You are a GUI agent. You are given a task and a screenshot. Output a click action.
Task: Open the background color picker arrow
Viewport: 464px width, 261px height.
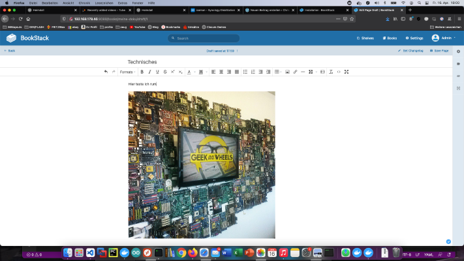[x=207, y=72]
